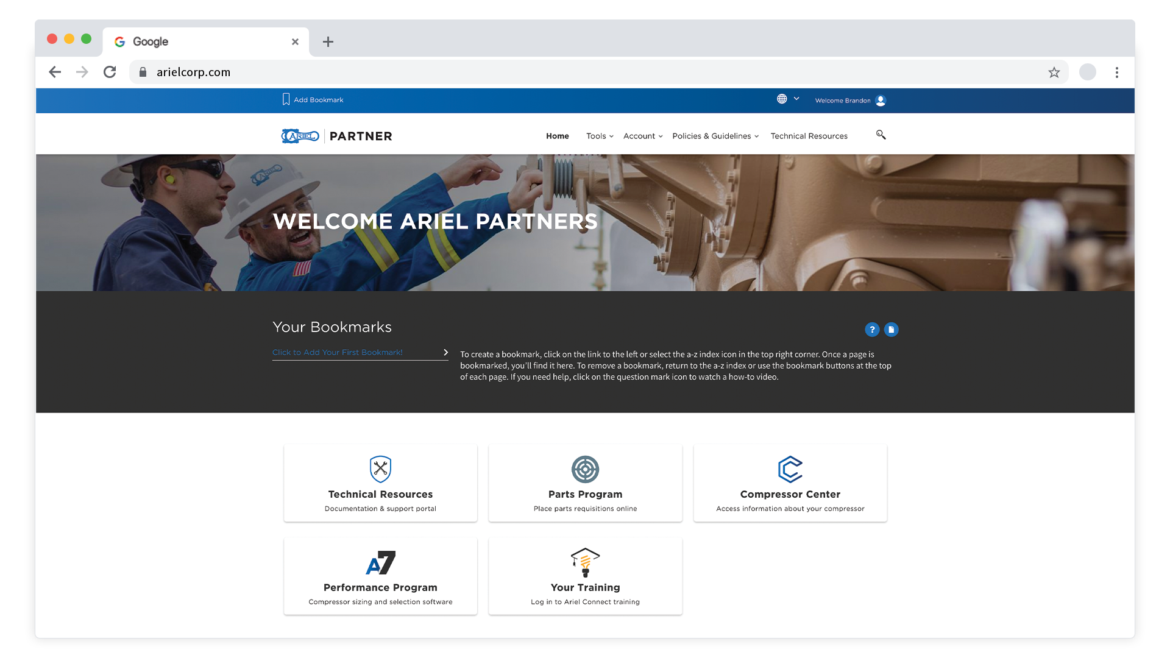Click the arielcorp.com address bar
1170x658 pixels.
(598, 72)
